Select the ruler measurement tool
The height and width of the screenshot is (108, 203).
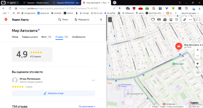[184, 20]
